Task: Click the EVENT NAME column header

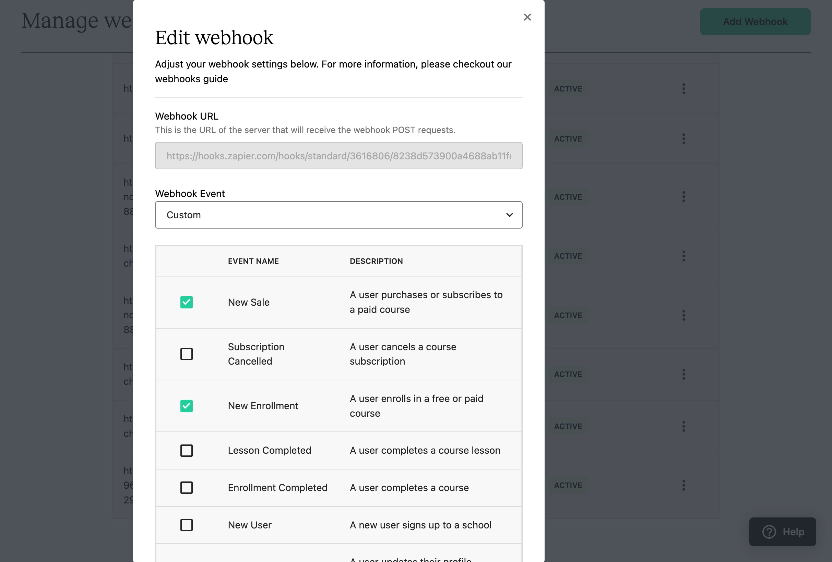Action: (x=253, y=261)
